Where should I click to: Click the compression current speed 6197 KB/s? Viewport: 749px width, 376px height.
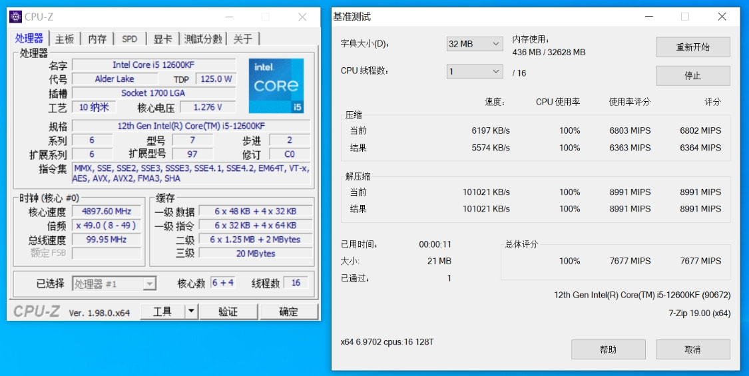(491, 130)
